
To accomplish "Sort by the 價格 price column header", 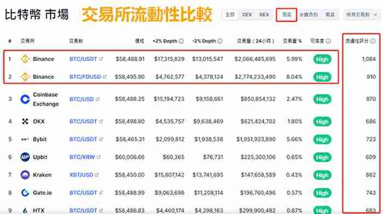I will click(x=140, y=41).
